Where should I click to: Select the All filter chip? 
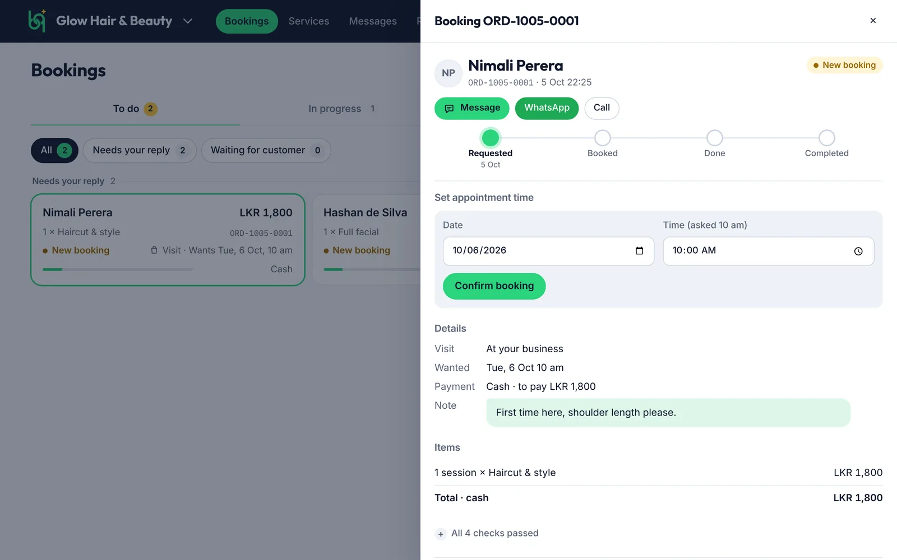coord(54,150)
